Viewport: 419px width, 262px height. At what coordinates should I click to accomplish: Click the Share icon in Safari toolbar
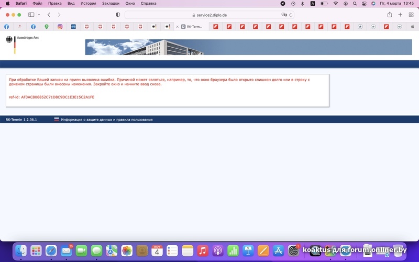[390, 15]
